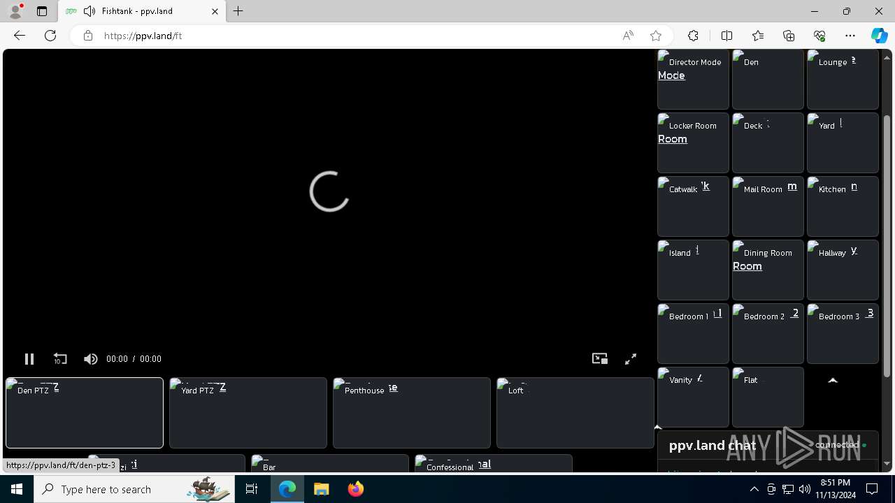Open the clock and calendar
The height and width of the screenshot is (503, 895).
click(836, 489)
